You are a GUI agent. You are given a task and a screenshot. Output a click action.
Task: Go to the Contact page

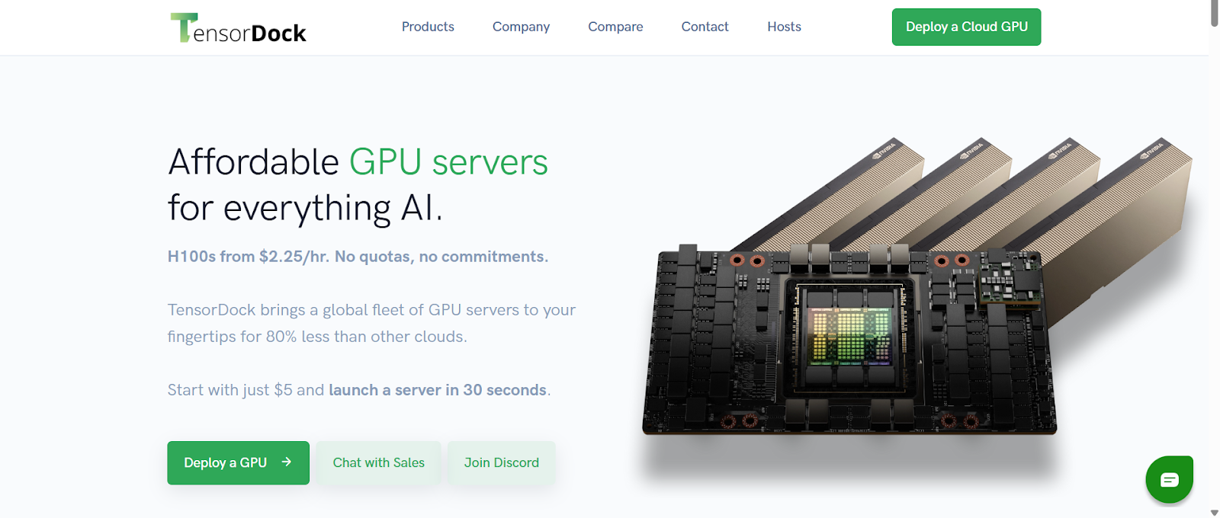705,27
